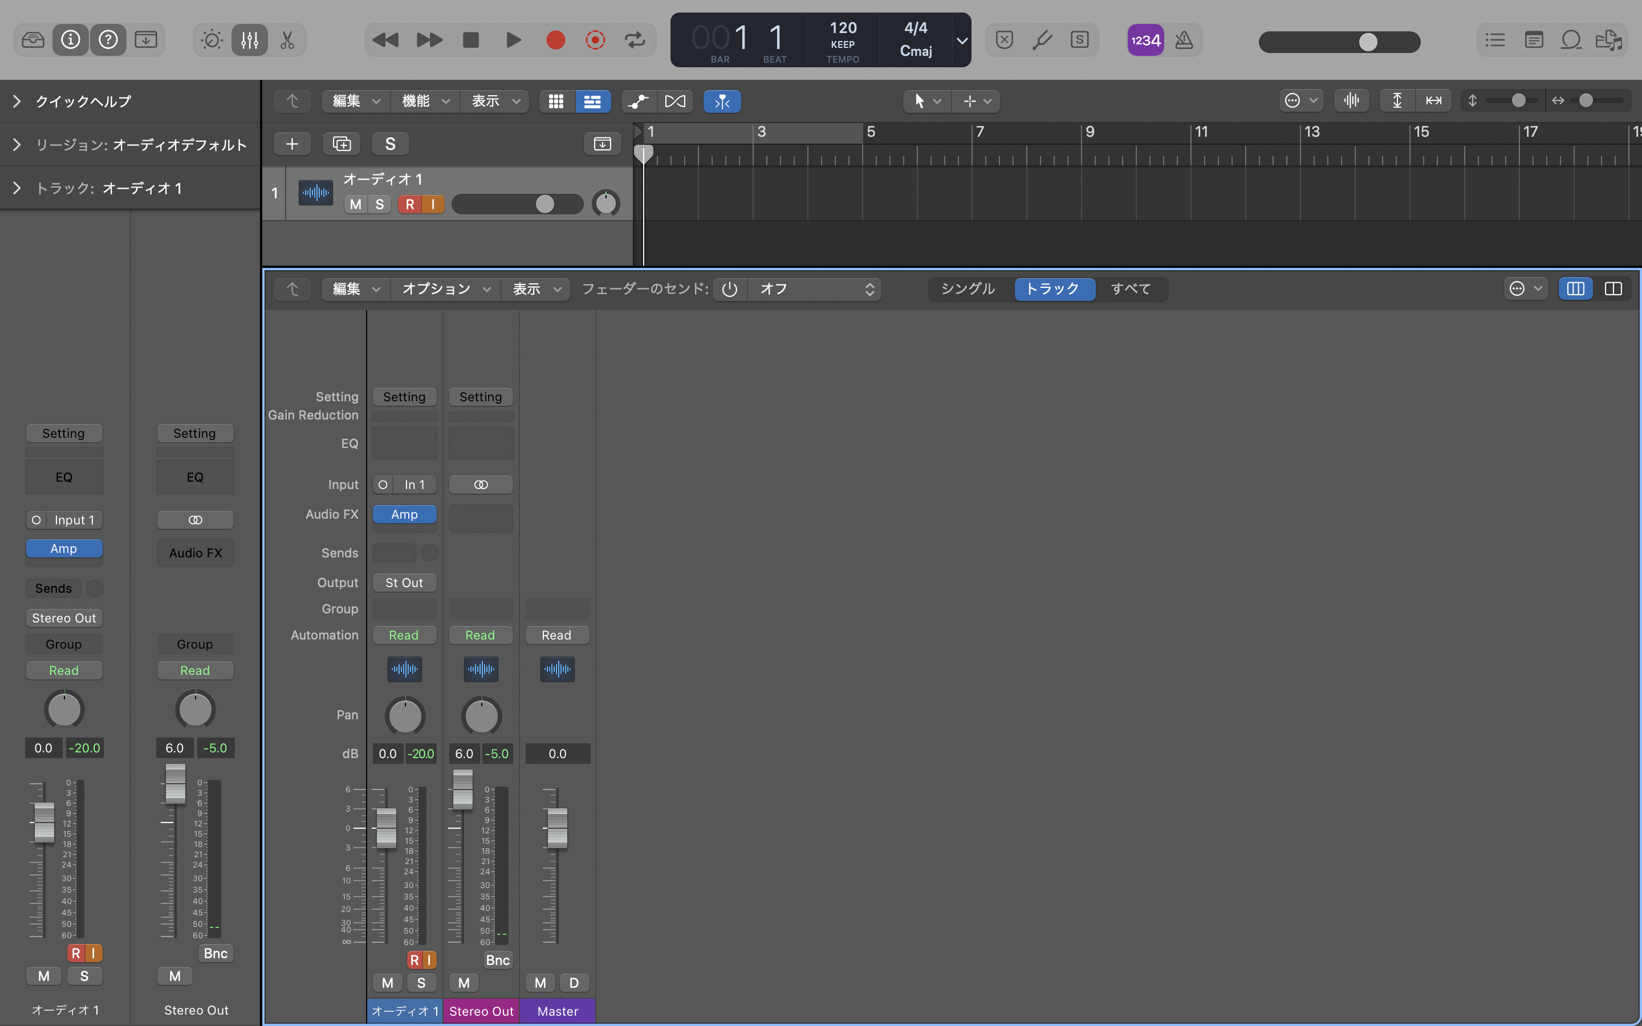The width and height of the screenshot is (1642, 1026).
Task: Enable the Count-in 1234 button
Action: pos(1145,40)
